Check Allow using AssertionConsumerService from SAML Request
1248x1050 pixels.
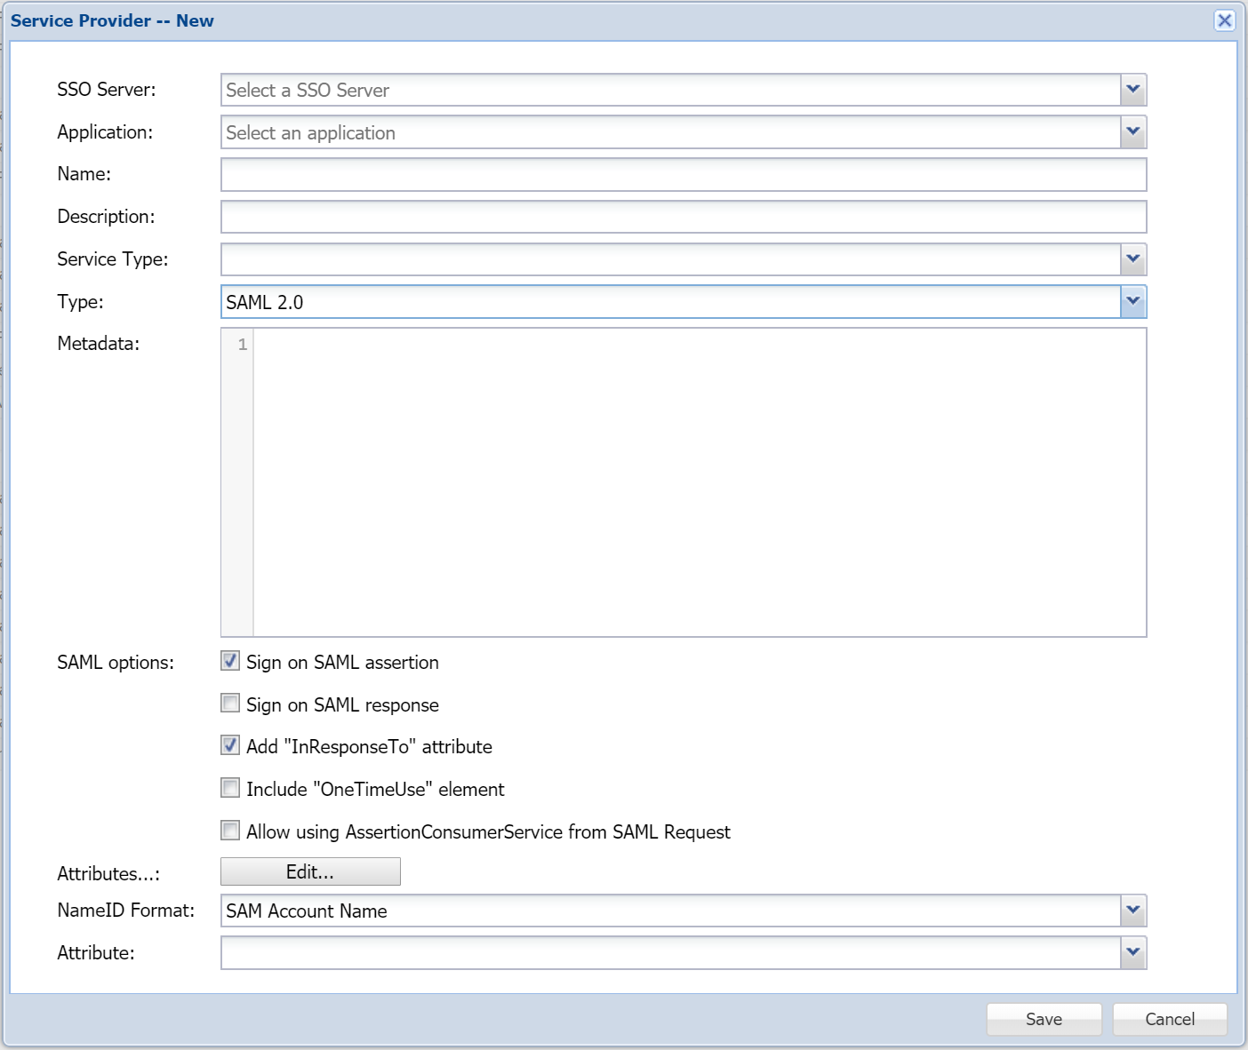(230, 831)
